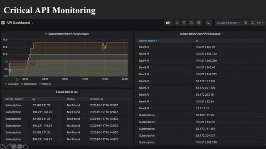Select IP 104.211.159.202 cell
The width and height of the screenshot is (266, 149).
(206, 74)
